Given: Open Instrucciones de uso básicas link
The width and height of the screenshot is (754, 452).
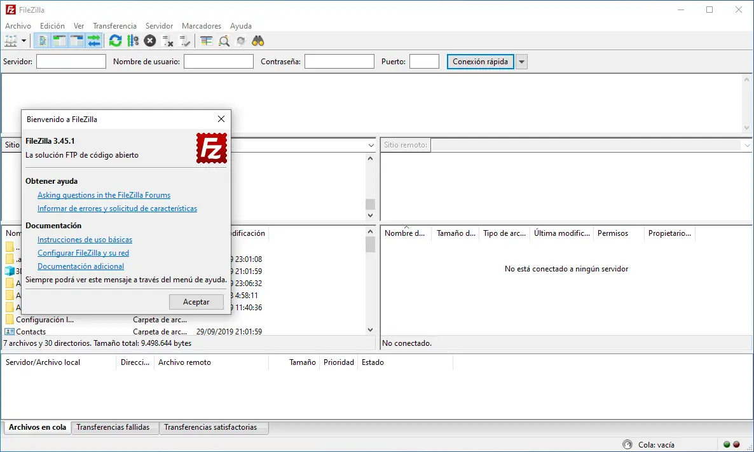Looking at the screenshot, I should click(85, 240).
